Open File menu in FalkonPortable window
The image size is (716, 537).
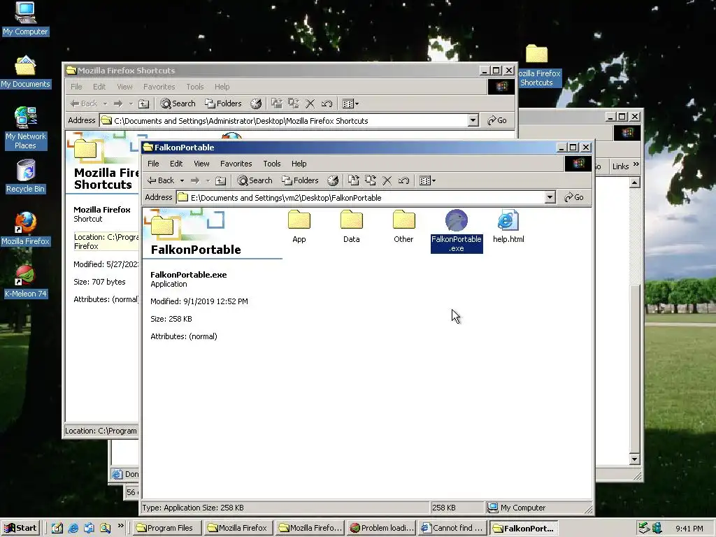pos(153,164)
